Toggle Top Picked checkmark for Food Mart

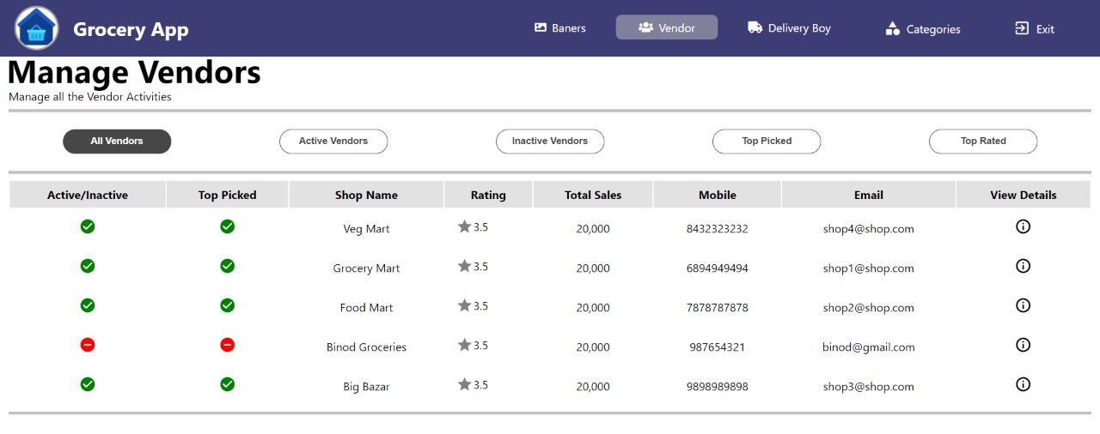point(227,305)
